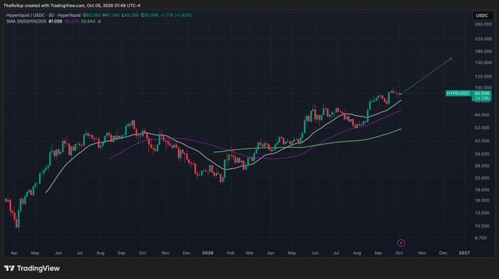Click the +1.718 (+1.92%) change value
Viewport: 499px width, 279px height.
[x=176, y=15]
